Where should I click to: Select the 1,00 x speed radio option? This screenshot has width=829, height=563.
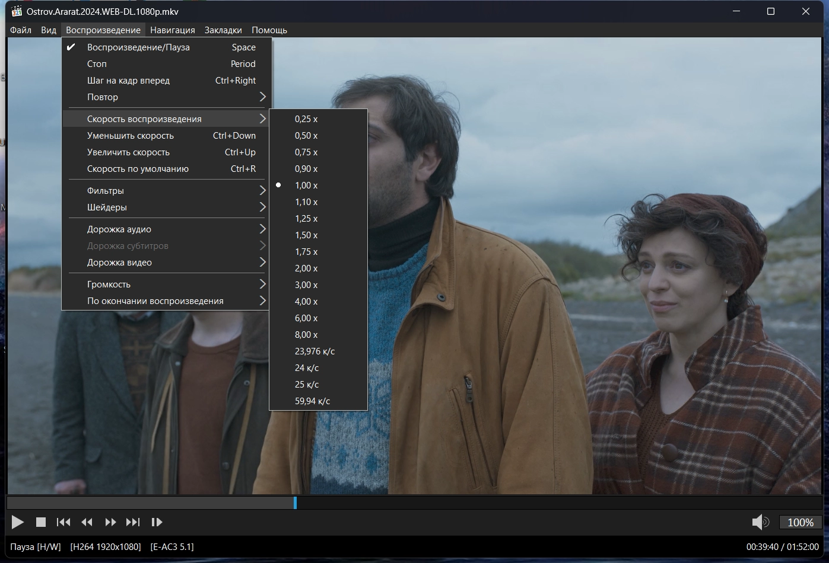(306, 185)
